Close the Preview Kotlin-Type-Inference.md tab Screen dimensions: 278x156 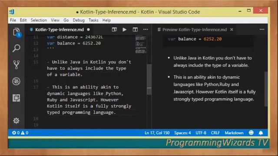[x=232, y=29]
